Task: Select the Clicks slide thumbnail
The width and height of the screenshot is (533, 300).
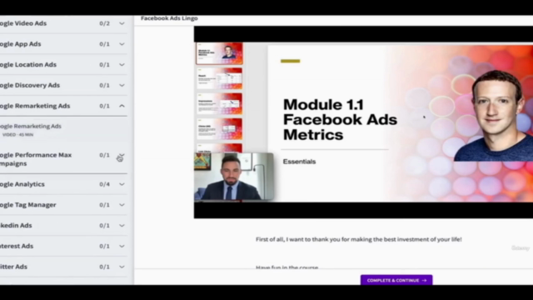Action: (219, 129)
